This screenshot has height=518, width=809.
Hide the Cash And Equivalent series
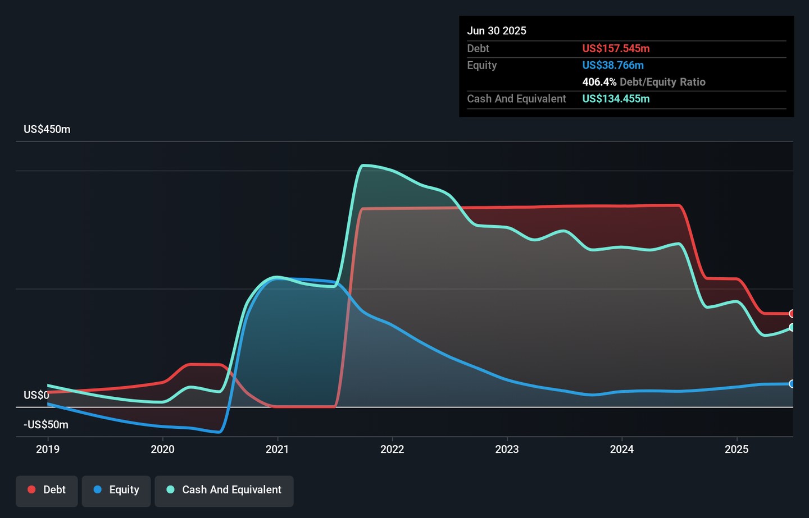point(224,491)
